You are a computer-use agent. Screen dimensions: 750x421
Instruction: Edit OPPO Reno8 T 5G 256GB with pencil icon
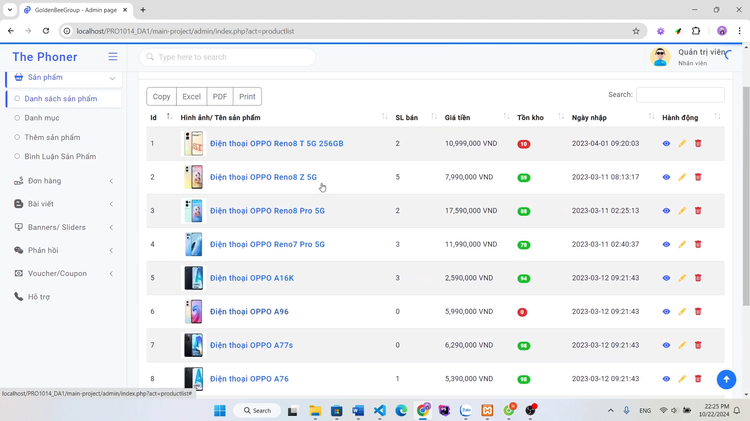point(682,143)
